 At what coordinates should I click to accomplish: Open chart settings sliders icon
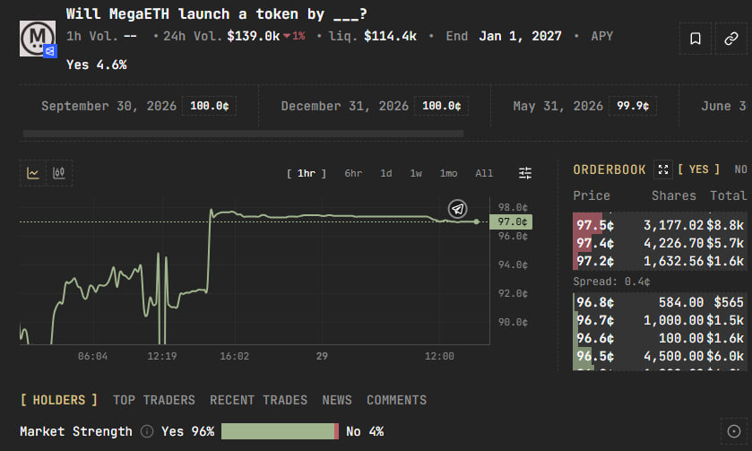click(x=525, y=173)
